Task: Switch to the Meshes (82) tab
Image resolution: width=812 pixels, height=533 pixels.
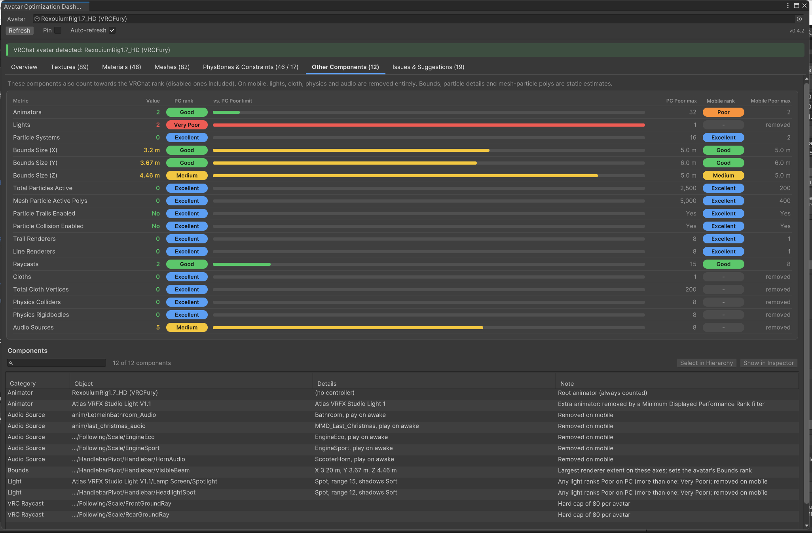Action: [x=172, y=67]
